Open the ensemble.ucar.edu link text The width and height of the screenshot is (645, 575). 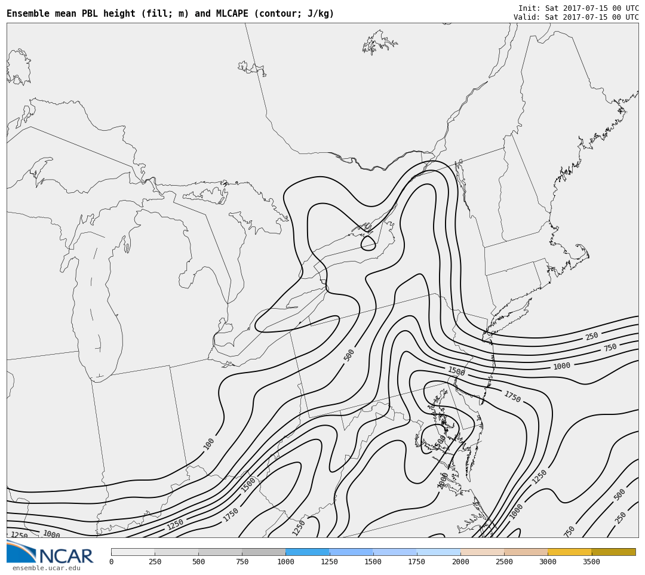47,568
